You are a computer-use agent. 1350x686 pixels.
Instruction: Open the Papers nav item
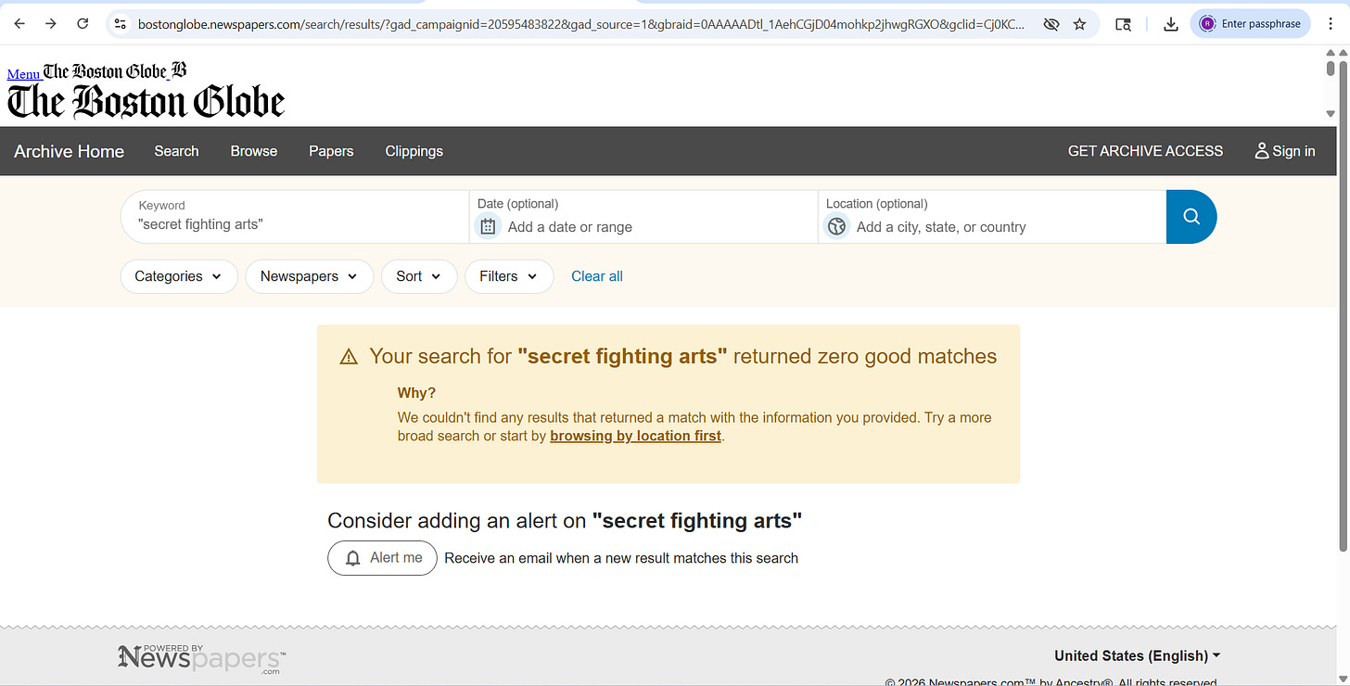coord(331,151)
